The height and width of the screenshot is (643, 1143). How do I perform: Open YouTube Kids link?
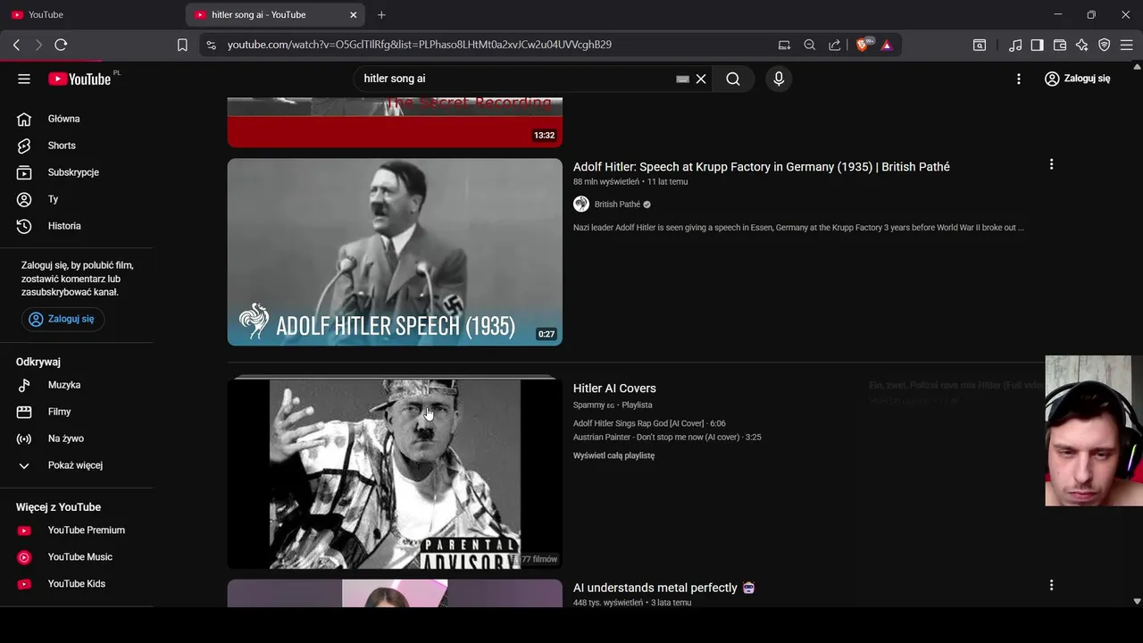tap(77, 584)
